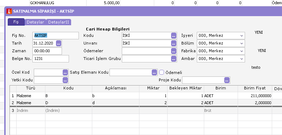Screen dimensions: 282x135
Task: Open lookup for Ticari İşlem Grubu
Action: click(174, 59)
